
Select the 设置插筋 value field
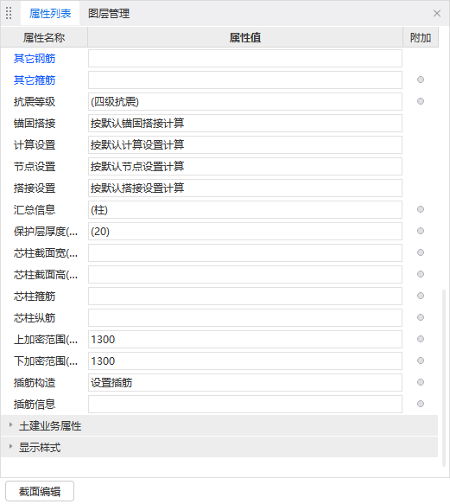click(x=245, y=382)
